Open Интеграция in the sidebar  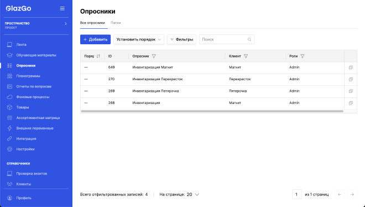coord(27,138)
